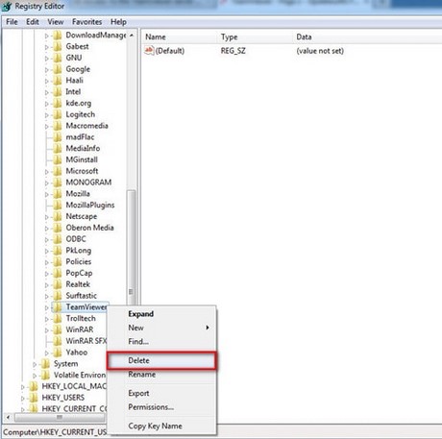Screen dimensions: 442x439
Task: Click the GNU folder icon
Action: tap(58, 58)
